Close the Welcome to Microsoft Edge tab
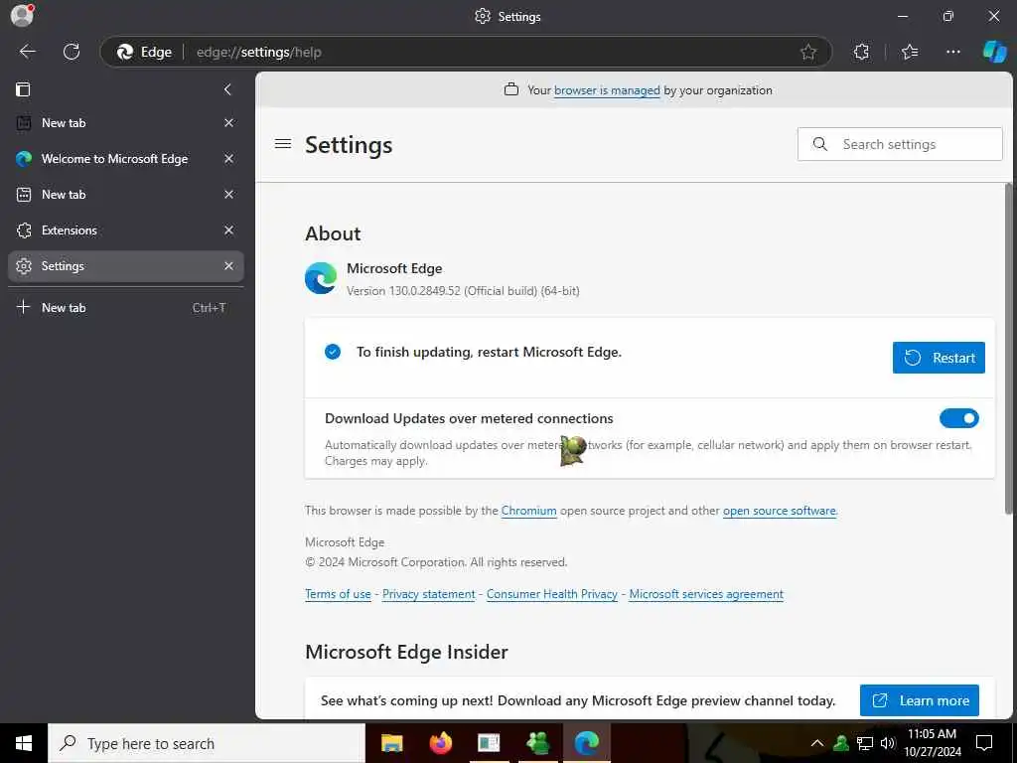Image resolution: width=1017 pixels, height=763 pixels. tap(229, 159)
